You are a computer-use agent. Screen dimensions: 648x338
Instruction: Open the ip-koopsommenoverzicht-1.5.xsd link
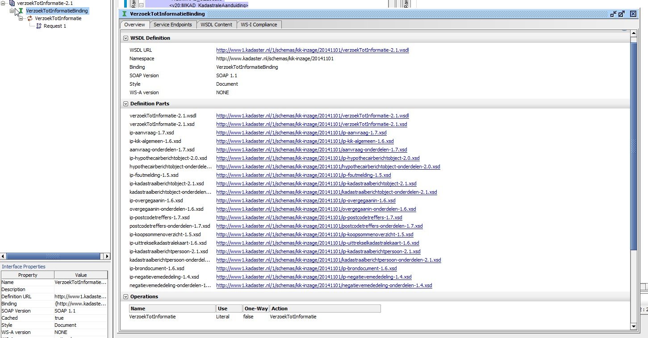coord(315,234)
